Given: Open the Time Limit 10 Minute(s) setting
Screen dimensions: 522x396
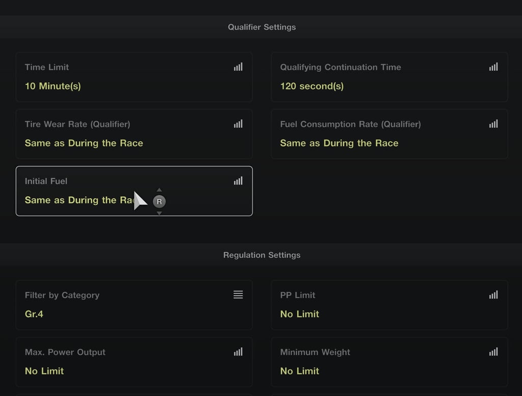Looking at the screenshot, I should [134, 77].
